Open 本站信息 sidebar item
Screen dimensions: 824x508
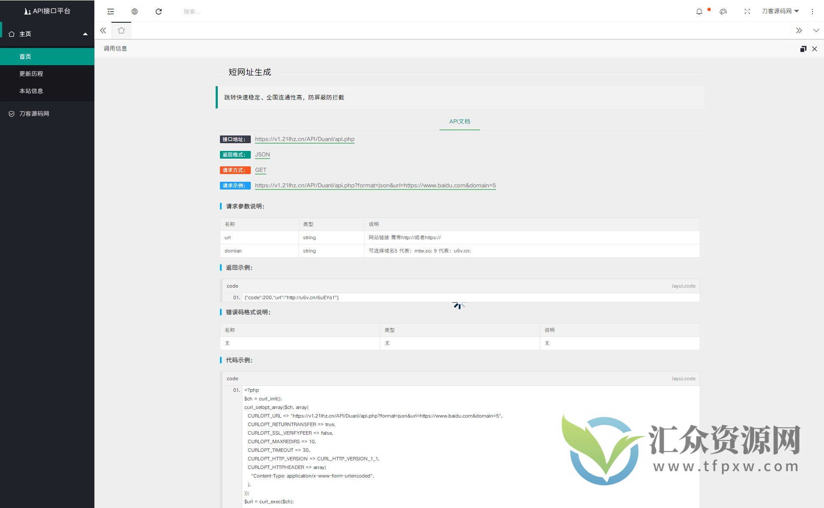pos(31,91)
